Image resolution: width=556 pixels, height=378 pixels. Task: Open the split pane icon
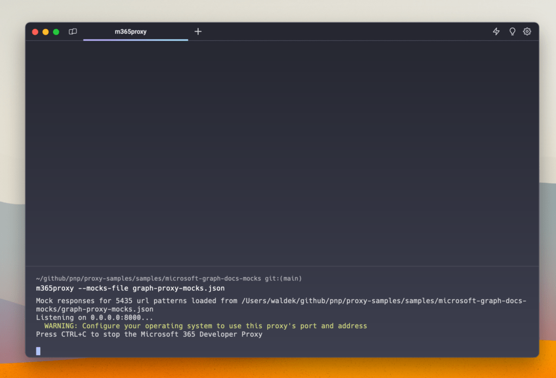pos(73,31)
